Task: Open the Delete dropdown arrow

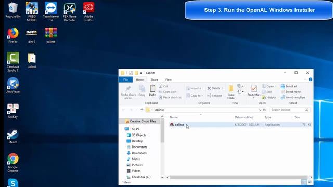Action: click(222, 88)
